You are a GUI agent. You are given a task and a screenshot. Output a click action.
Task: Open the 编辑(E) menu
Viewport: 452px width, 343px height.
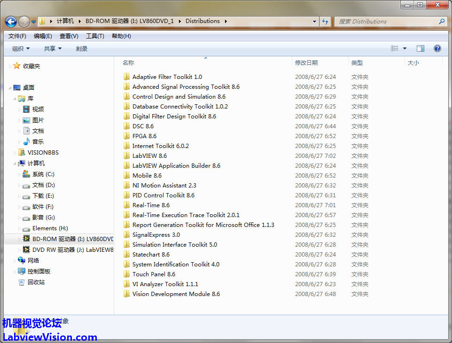coord(43,36)
